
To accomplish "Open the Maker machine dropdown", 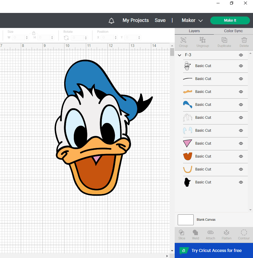I will (x=192, y=20).
